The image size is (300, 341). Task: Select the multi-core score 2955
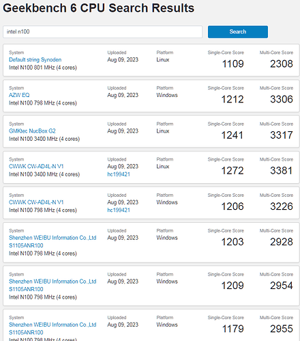282,329
